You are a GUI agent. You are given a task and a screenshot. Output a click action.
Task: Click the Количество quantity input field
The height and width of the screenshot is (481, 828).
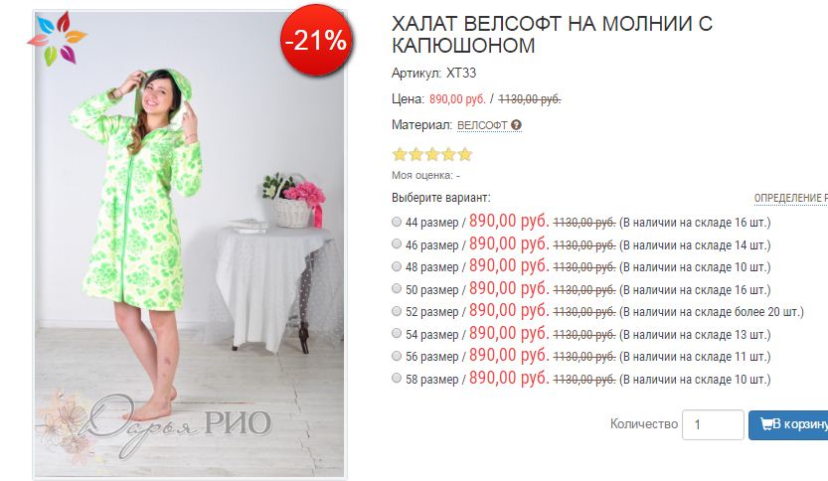pos(713,424)
